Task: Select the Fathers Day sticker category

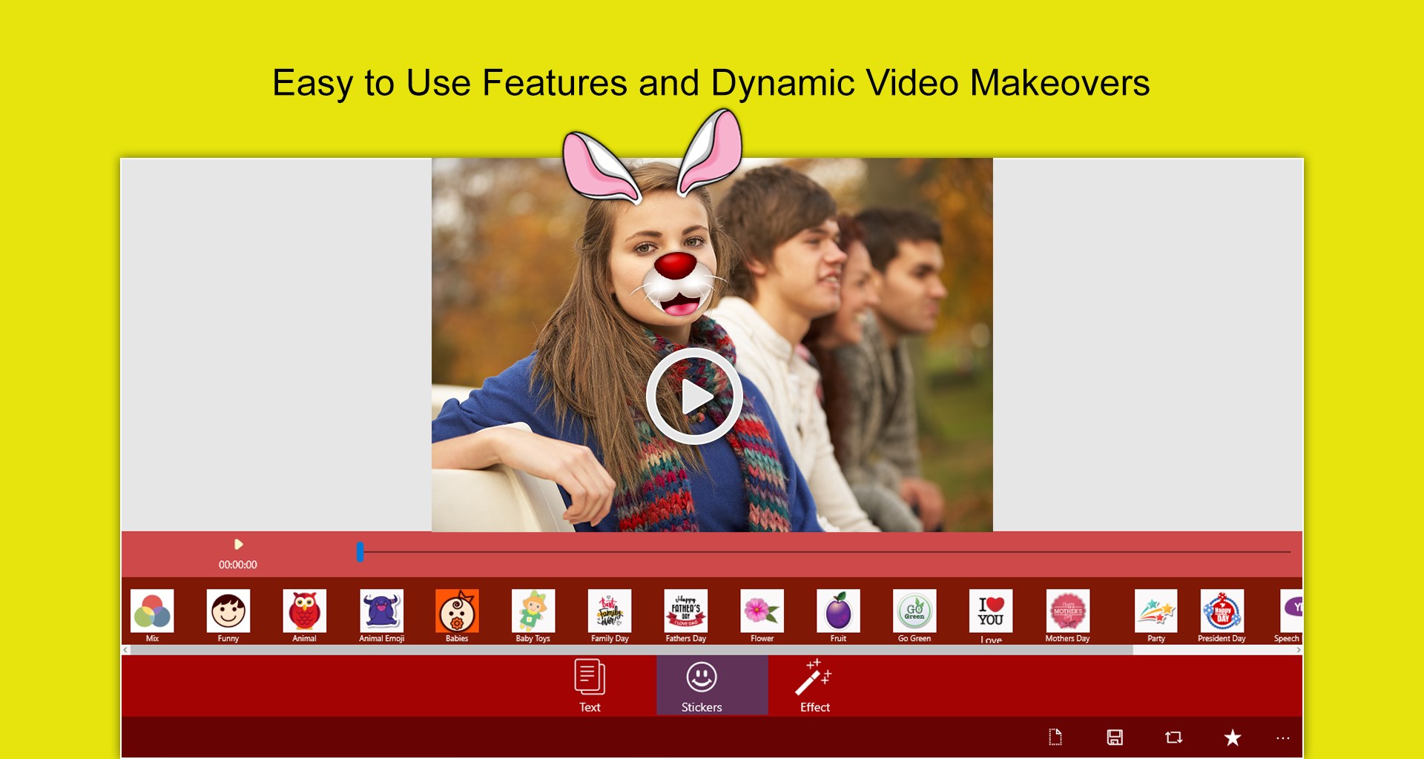Action: click(x=686, y=615)
